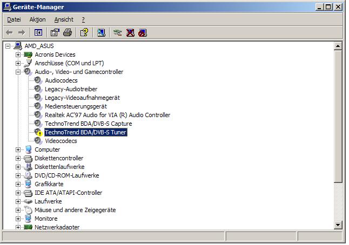Minimize the Geräte-Manager window
Image resolution: width=349 pixels, height=245 pixels.
[319, 7]
